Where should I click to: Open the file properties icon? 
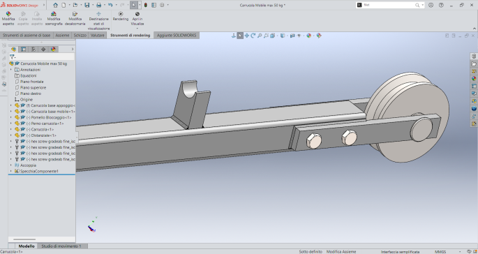pos(154,5)
